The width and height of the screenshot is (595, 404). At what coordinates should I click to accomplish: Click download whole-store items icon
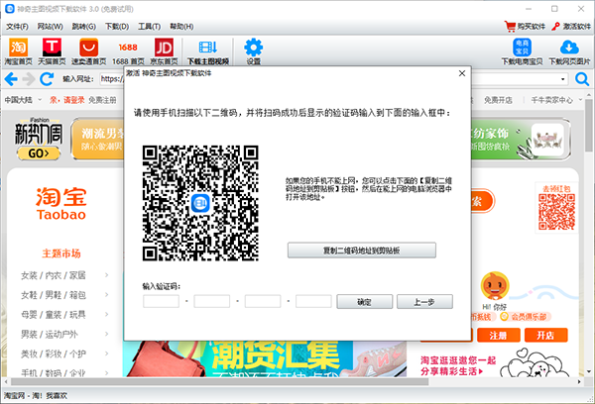[x=521, y=50]
